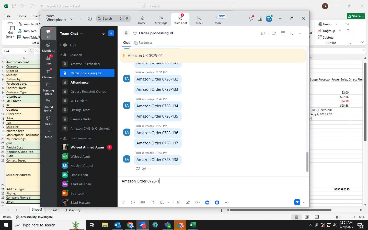Open the pinned Amazon UK 0325-02 message

[x=213, y=55]
